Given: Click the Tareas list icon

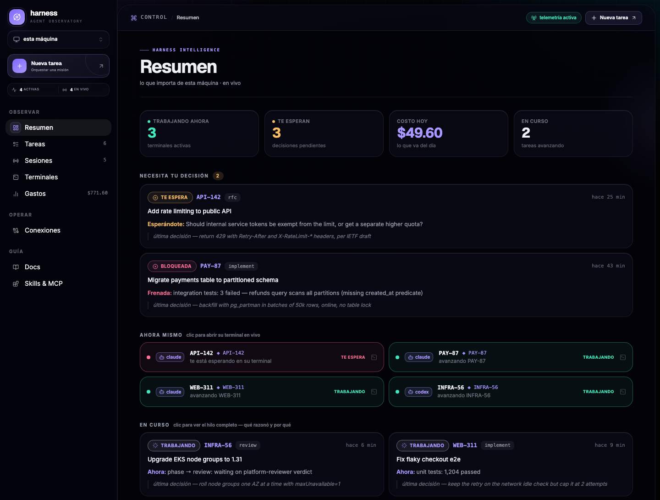Looking at the screenshot, I should [16, 144].
